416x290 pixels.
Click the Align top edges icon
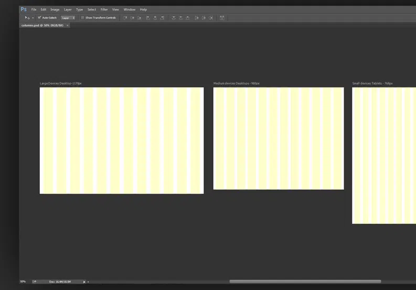tap(125, 18)
